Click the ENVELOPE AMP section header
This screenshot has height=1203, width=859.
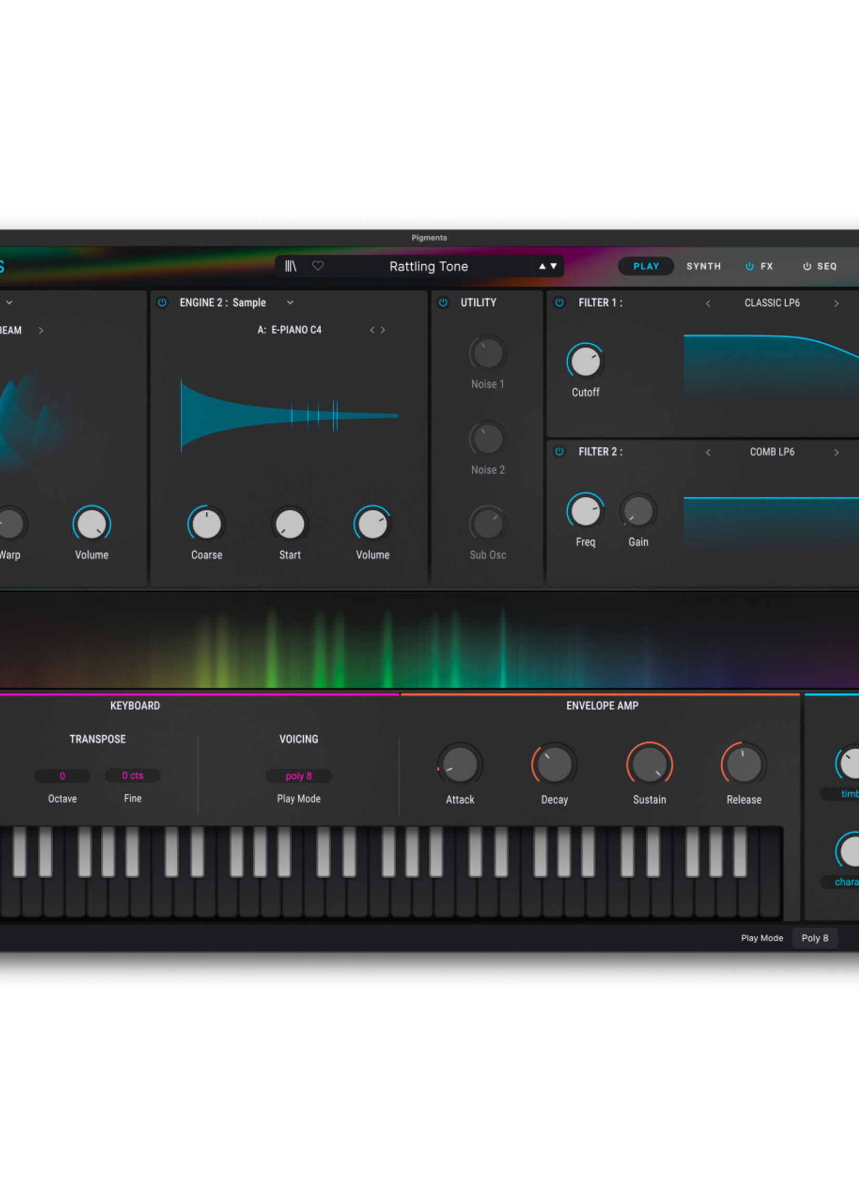(602, 706)
